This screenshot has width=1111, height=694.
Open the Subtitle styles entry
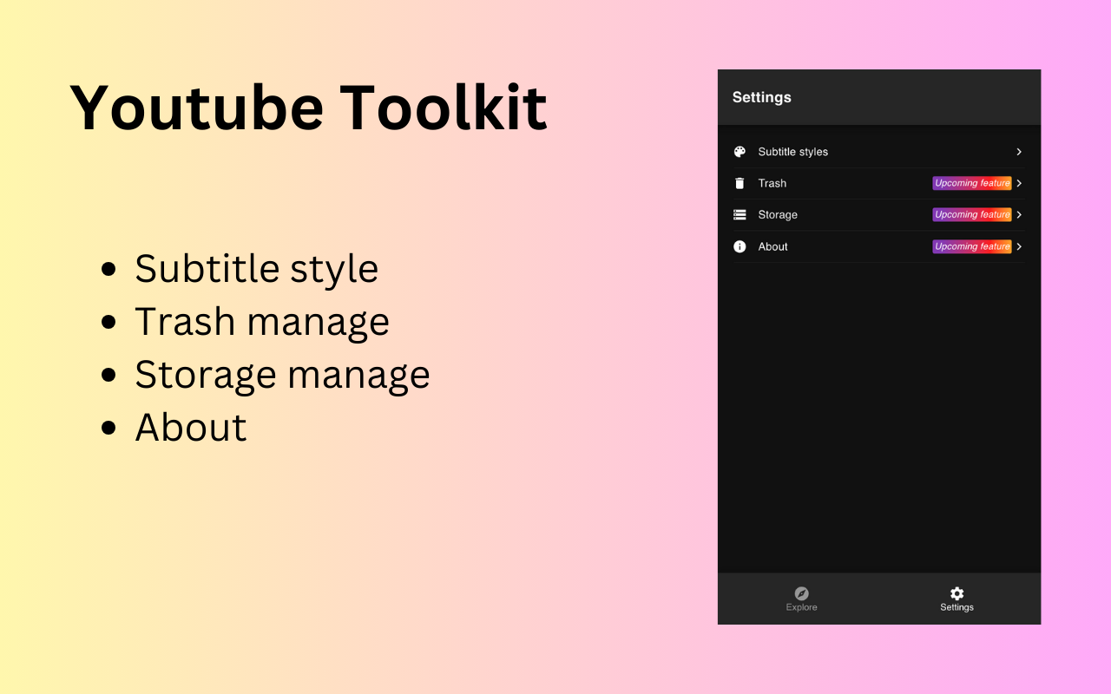point(792,152)
